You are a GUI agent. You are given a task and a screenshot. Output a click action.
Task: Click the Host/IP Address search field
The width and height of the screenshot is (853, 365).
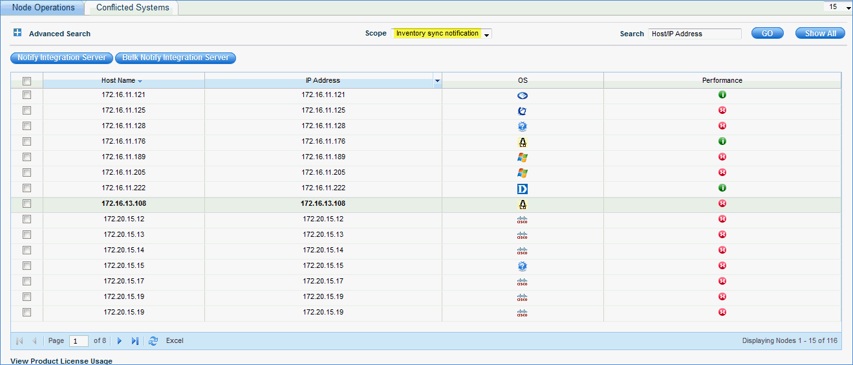(695, 34)
